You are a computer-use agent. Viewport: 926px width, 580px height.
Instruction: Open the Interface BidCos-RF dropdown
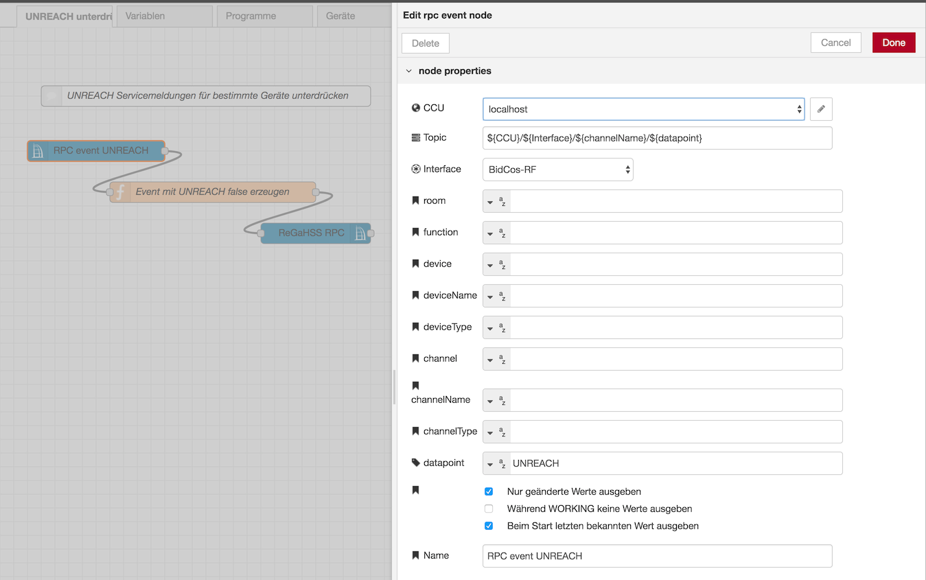(558, 170)
